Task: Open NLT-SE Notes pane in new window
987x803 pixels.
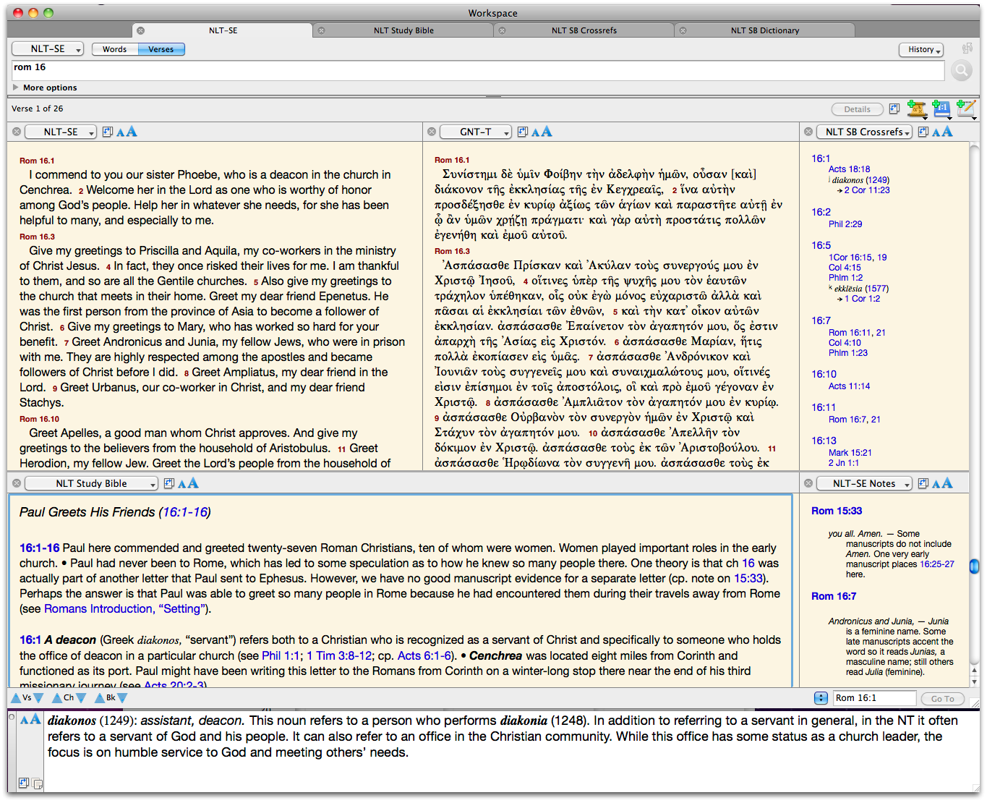Action: (x=923, y=483)
